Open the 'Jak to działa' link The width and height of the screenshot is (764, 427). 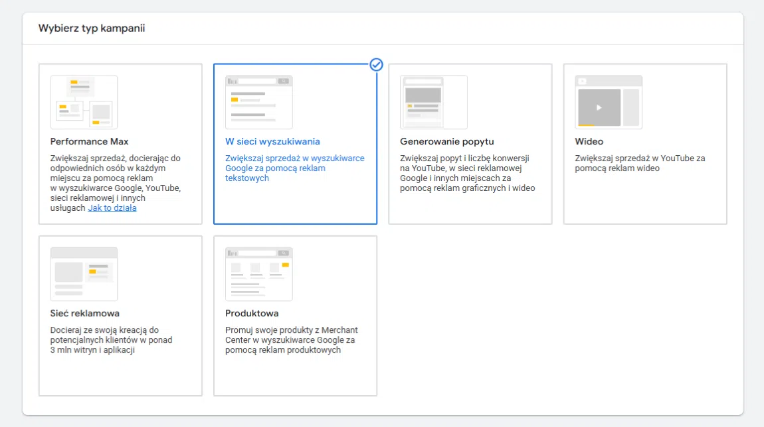[112, 208]
